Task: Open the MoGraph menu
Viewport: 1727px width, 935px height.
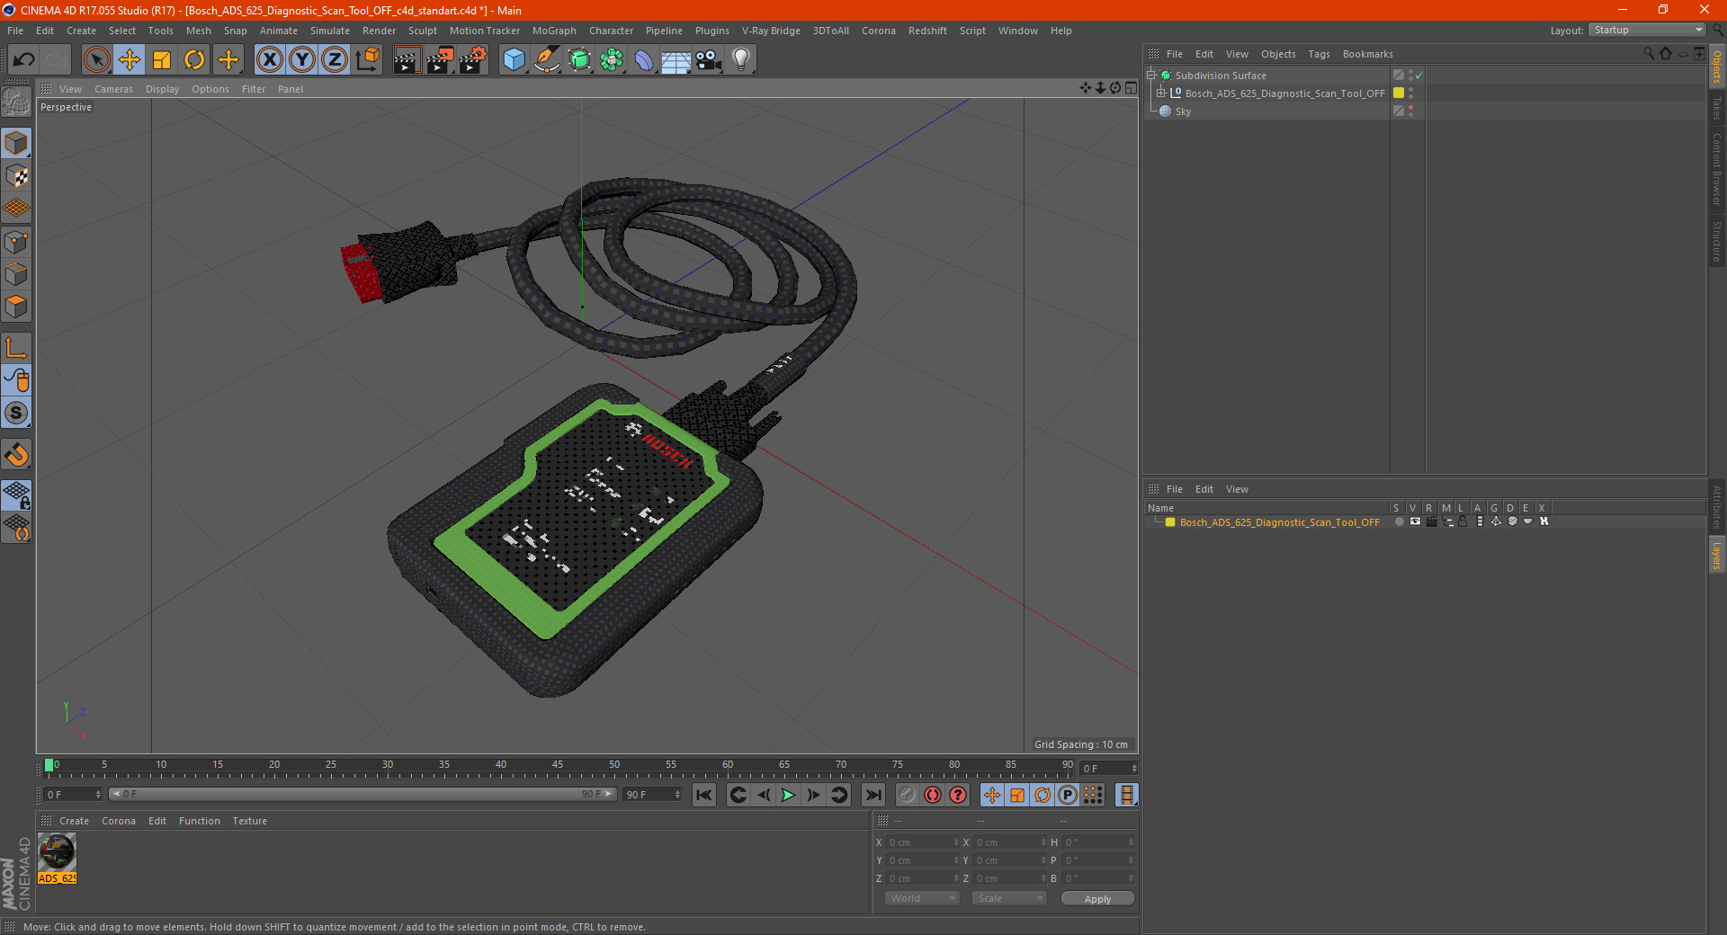Action: [554, 31]
